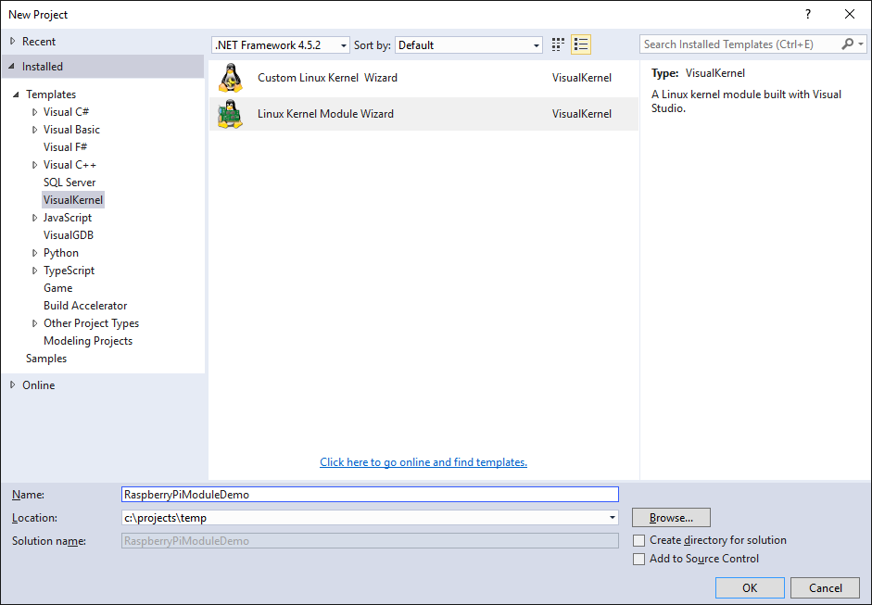Select Modeling Projects category

(x=88, y=341)
